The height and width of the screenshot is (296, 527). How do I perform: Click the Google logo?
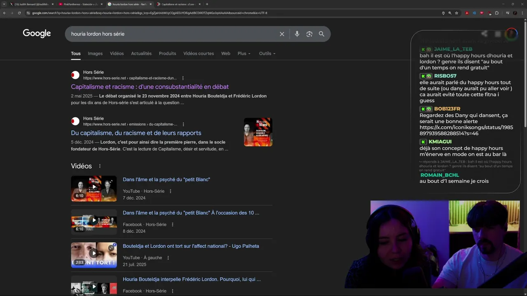[37, 33]
